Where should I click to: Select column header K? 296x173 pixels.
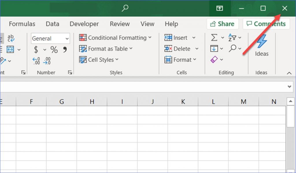[x=183, y=102]
